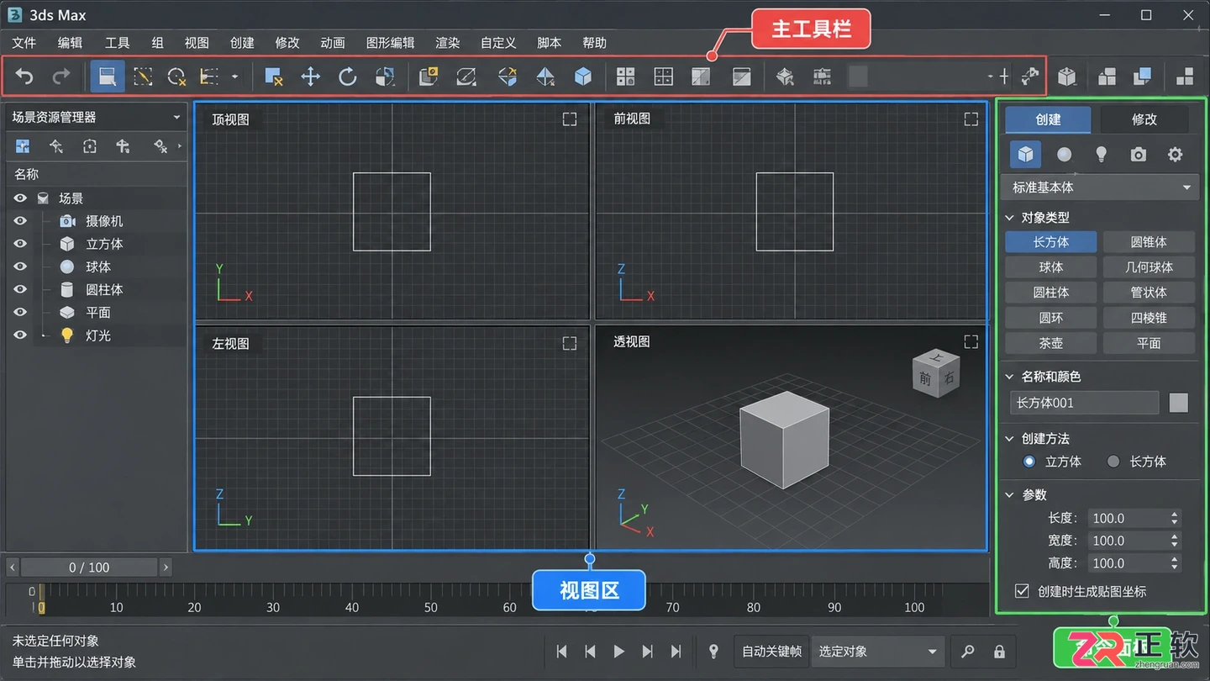Collapse the 参数 section
Image resolution: width=1210 pixels, height=681 pixels.
[x=1010, y=495]
